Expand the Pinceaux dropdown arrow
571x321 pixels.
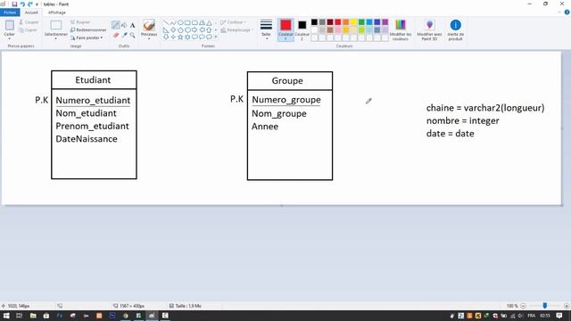click(149, 38)
